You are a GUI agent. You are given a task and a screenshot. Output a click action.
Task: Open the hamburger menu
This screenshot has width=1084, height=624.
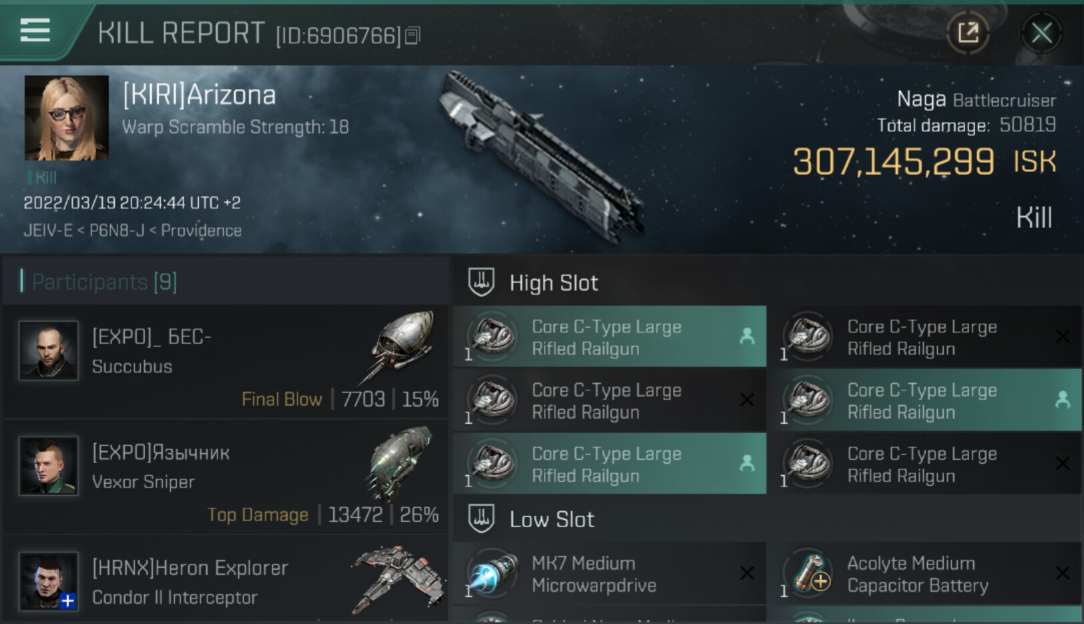[x=35, y=30]
